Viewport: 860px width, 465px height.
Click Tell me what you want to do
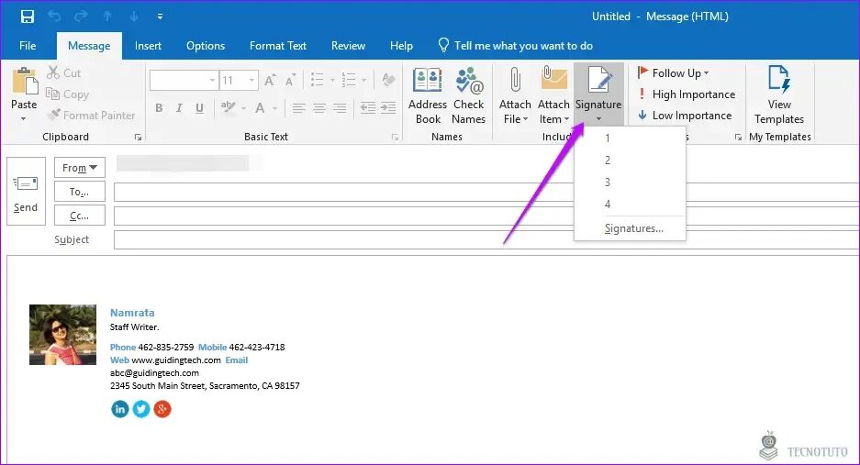(516, 46)
